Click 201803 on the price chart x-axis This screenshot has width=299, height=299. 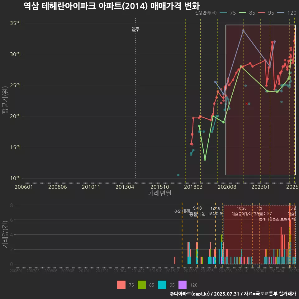(193, 187)
